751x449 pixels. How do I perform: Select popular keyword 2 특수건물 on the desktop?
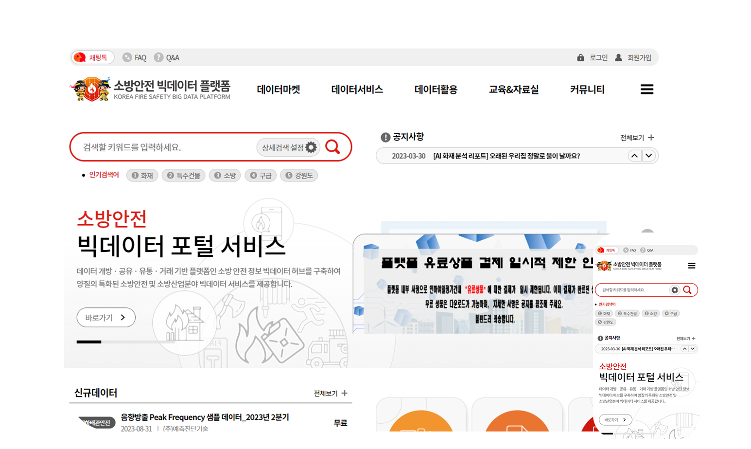point(183,175)
